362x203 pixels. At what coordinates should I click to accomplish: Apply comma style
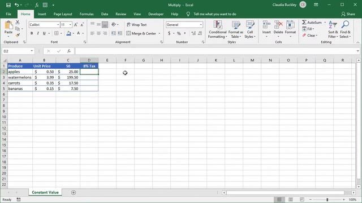tap(185, 33)
